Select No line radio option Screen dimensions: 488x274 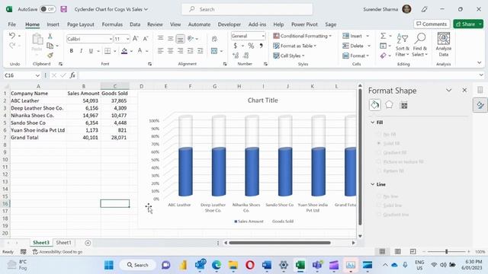tap(379, 196)
